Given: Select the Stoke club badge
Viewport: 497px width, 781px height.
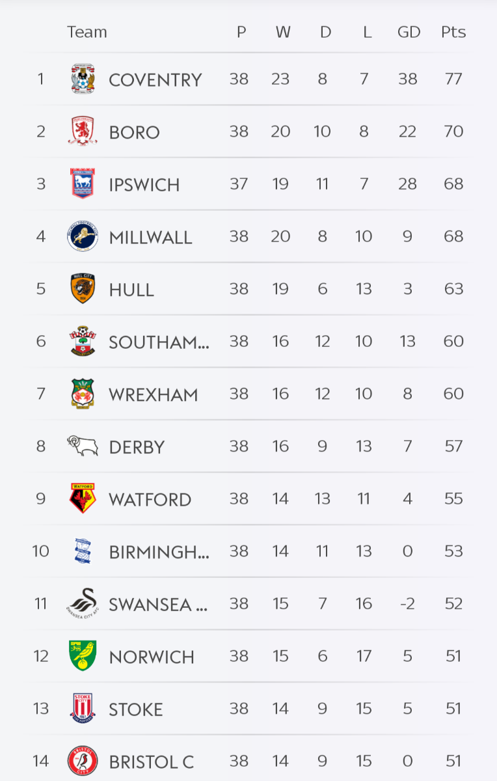Looking at the screenshot, I should [x=83, y=708].
